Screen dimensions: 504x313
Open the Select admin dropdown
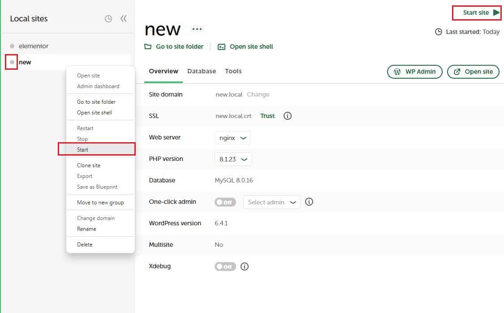pyautogui.click(x=271, y=202)
